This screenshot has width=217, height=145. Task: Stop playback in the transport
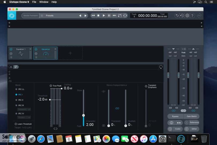(98, 16)
